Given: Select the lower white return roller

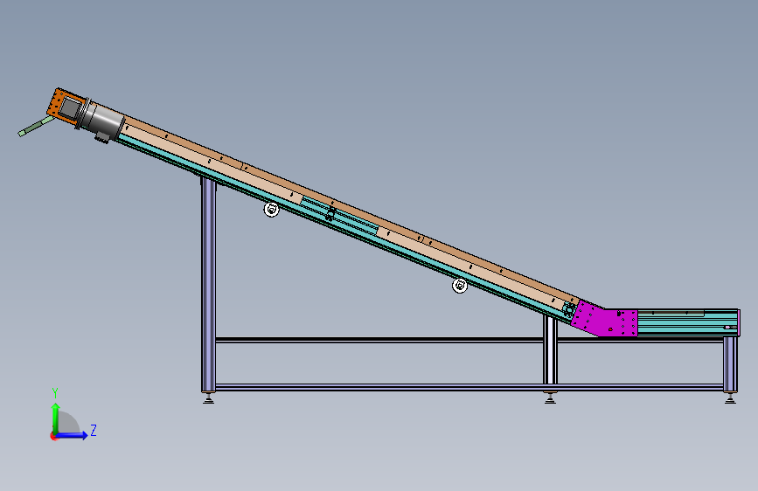Looking at the screenshot, I should [x=459, y=285].
